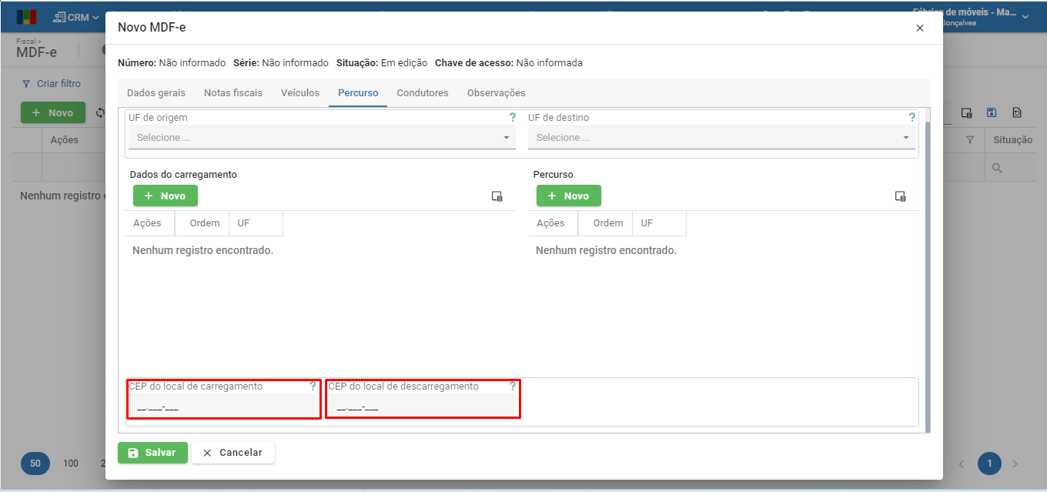Click the search icon under Situação column

[997, 168]
